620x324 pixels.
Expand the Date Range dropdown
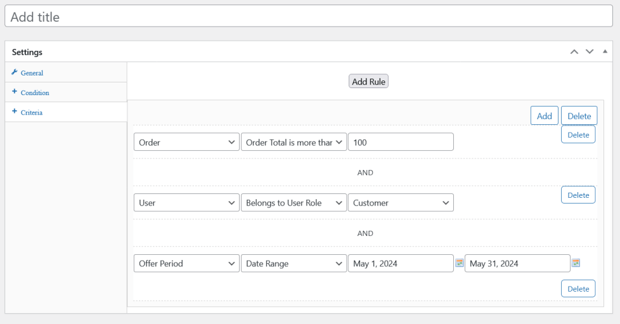coord(294,264)
